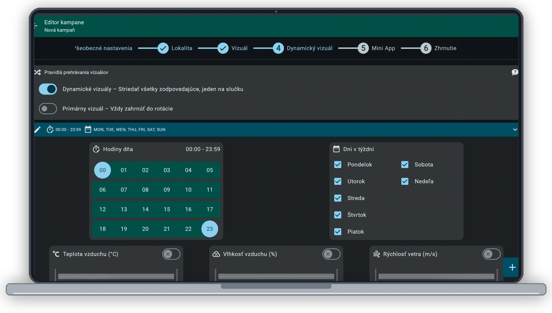Go to the Mini App step
Image resolution: width=552 pixels, height=313 pixels.
coord(383,48)
